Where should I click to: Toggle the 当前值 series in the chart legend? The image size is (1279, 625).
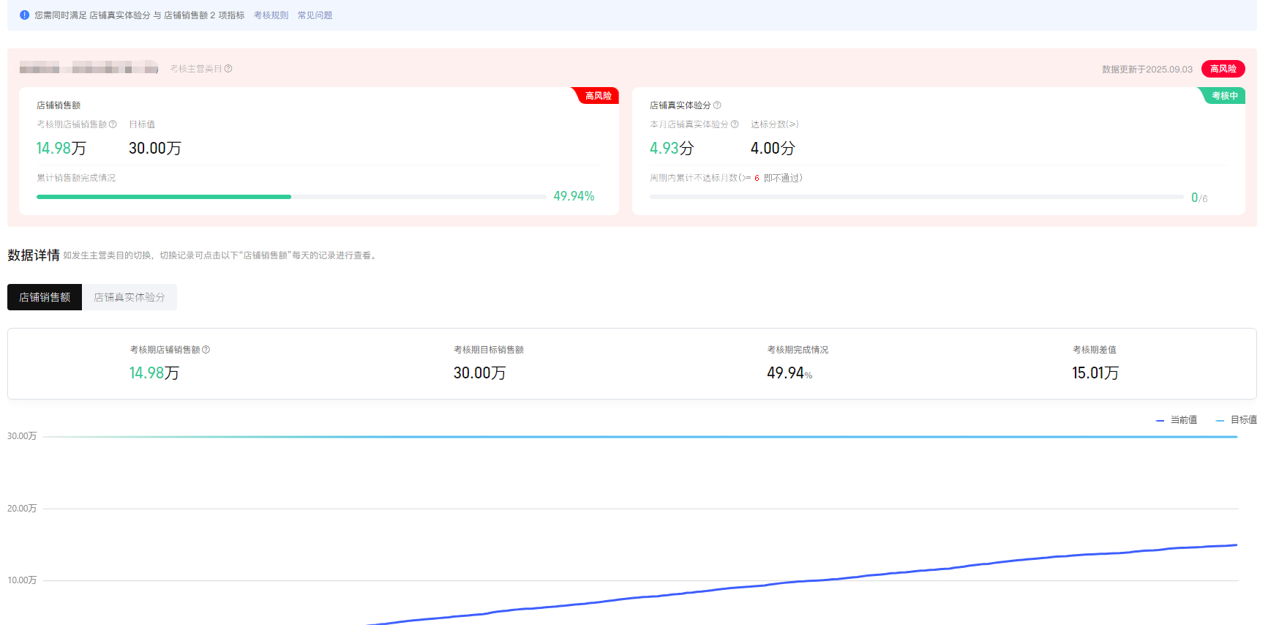tap(1177, 420)
